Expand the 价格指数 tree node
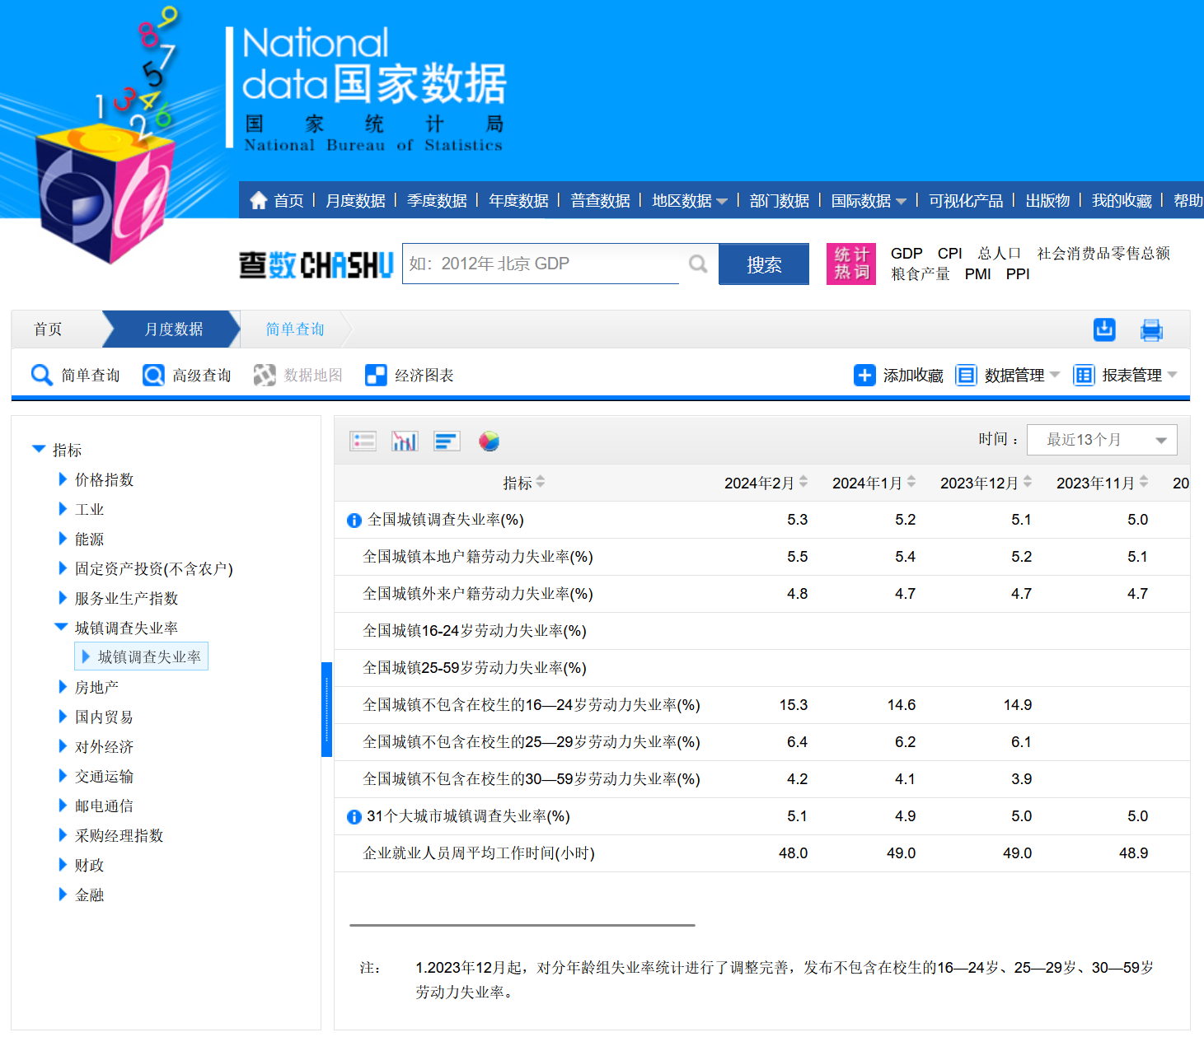 coord(63,479)
